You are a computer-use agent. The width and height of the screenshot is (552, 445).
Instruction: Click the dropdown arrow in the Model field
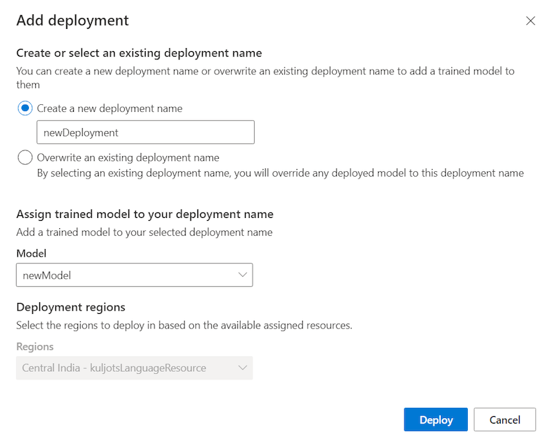click(243, 275)
